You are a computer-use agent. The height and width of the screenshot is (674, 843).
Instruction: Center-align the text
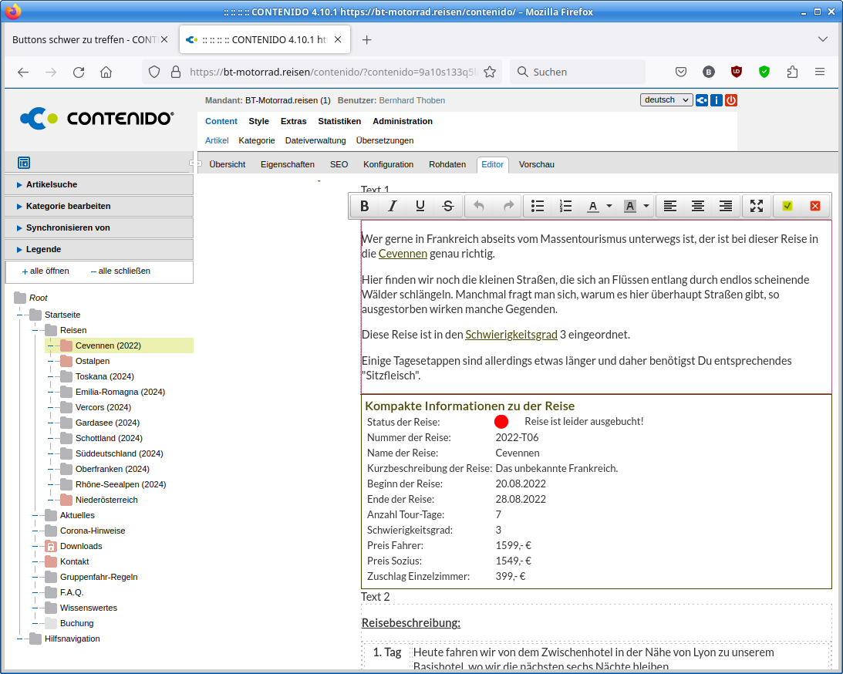pyautogui.click(x=698, y=206)
